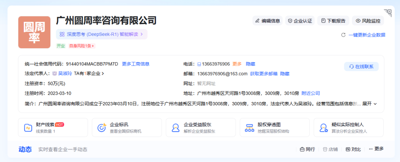
Task: Switch to the 动态 tab
Action: coord(25,149)
